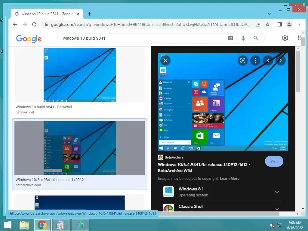Open the fourth taskbar app with server icon
Viewport: 308px width, 231px height.
click(60, 225)
